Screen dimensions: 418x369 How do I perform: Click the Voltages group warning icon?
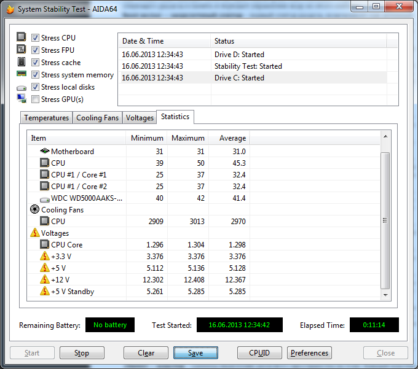[x=35, y=233]
